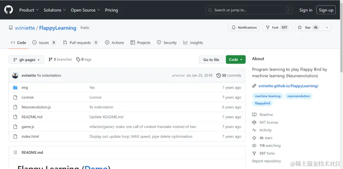Open the xviniette.github.io/FlappyLearning/ link
This screenshot has height=169, width=343.
(288, 86)
